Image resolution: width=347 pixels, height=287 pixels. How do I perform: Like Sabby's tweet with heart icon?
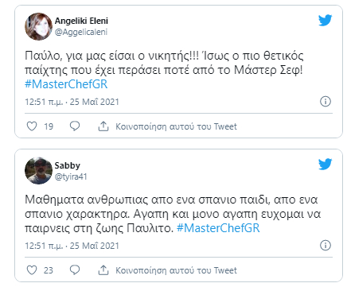point(32,270)
